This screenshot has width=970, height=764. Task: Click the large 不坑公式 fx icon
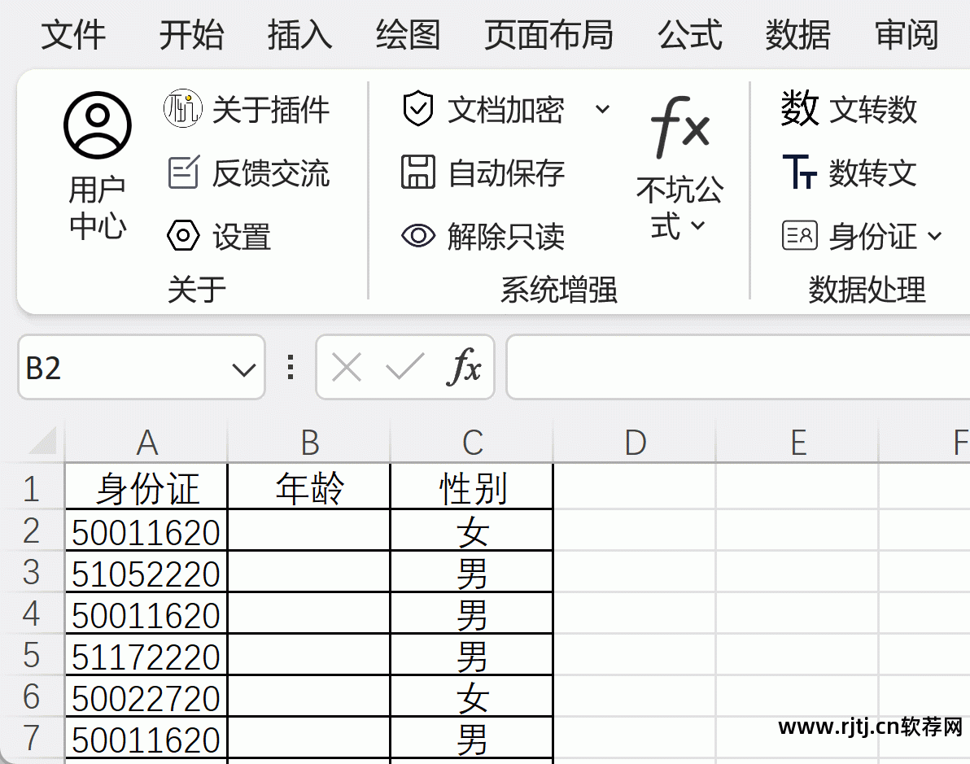[679, 127]
